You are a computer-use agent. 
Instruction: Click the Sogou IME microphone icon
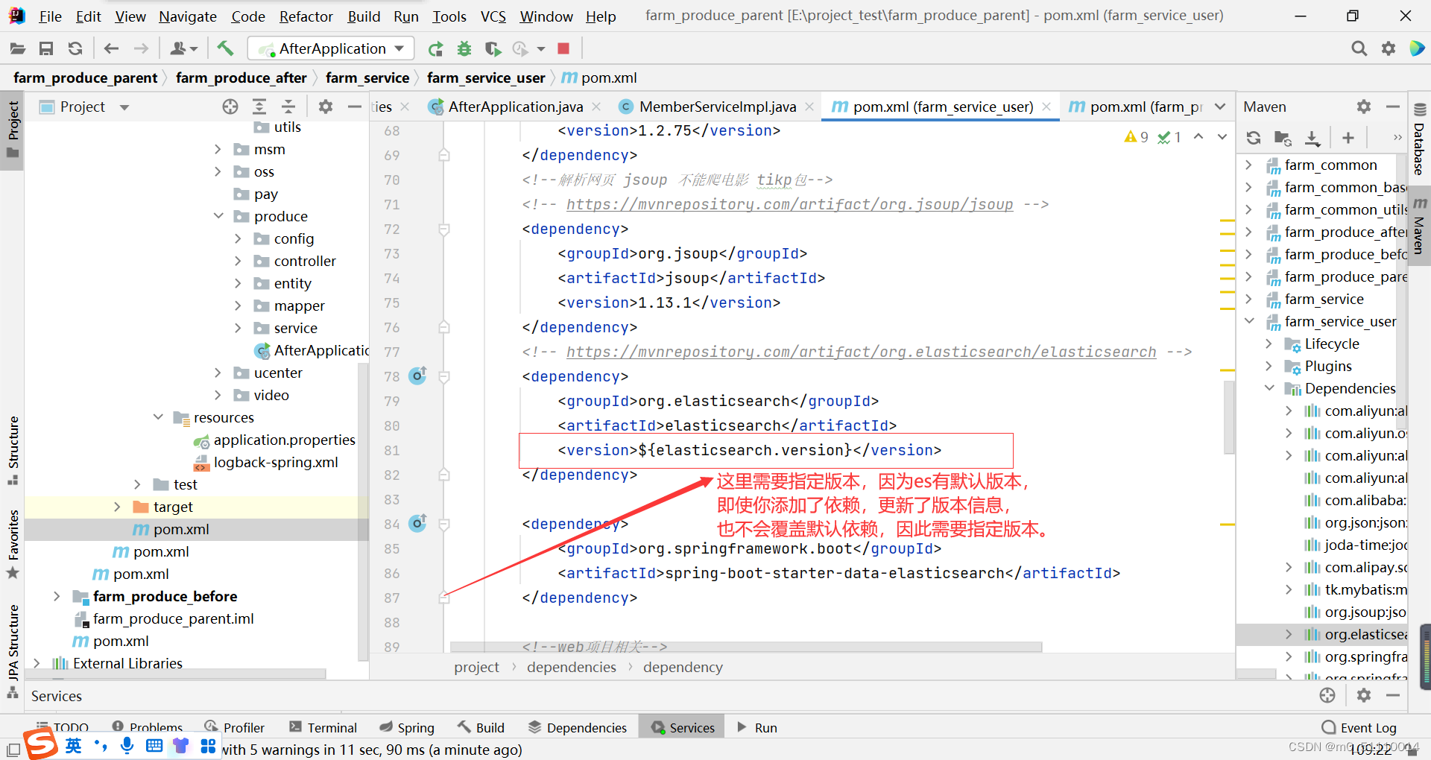[x=127, y=745]
